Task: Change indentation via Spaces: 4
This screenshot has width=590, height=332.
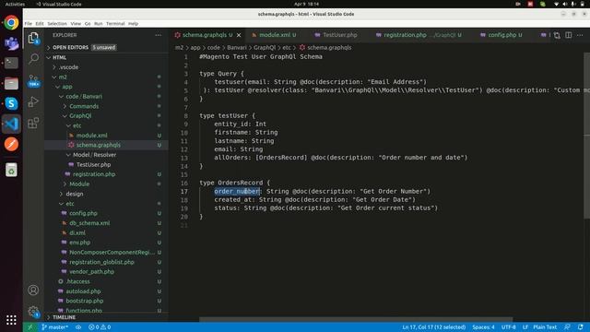Action: tap(483, 327)
